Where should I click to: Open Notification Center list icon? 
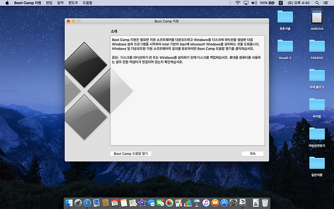point(326,3)
